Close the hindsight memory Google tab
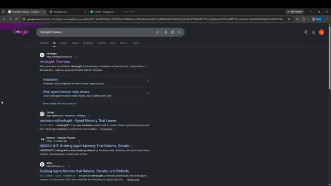This screenshot has width=331, height=186. tap(44, 12)
